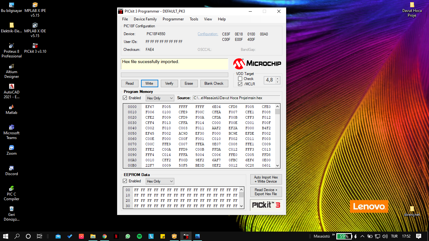429x241 pixels.
Task: Open Program Memory Hex Only dropdown
Action: pos(160,98)
